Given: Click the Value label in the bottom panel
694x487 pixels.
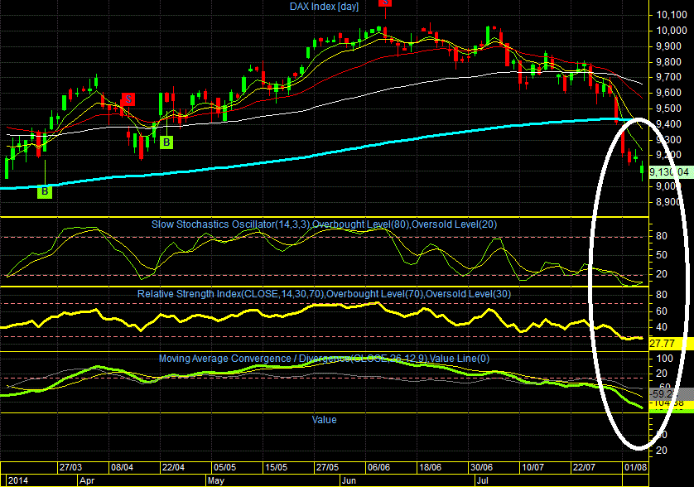Looking at the screenshot, I should point(324,420).
